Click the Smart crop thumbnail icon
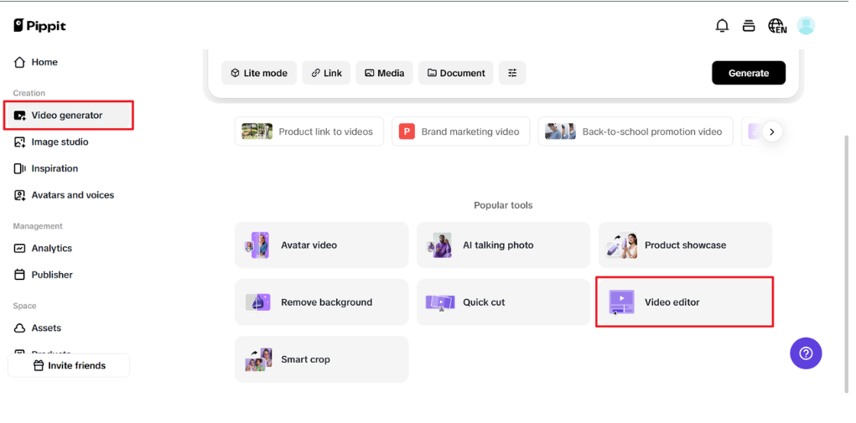 [258, 359]
